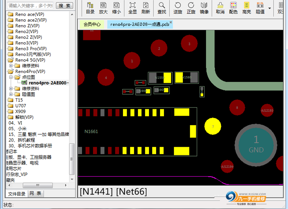This screenshot has width=288, height=209.
Task: Expand 维修资料 under Reno4Pro
Action: pos(11,88)
